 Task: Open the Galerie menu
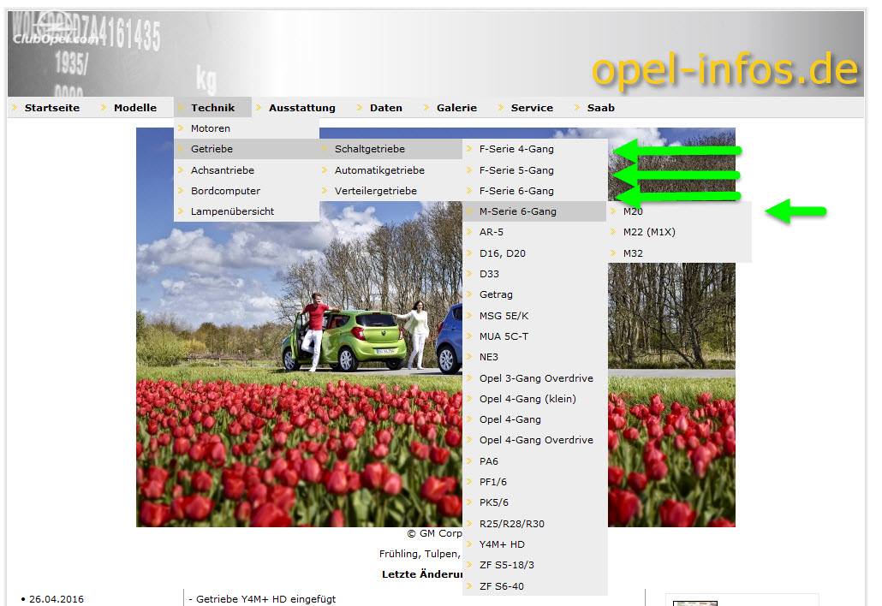click(x=456, y=107)
